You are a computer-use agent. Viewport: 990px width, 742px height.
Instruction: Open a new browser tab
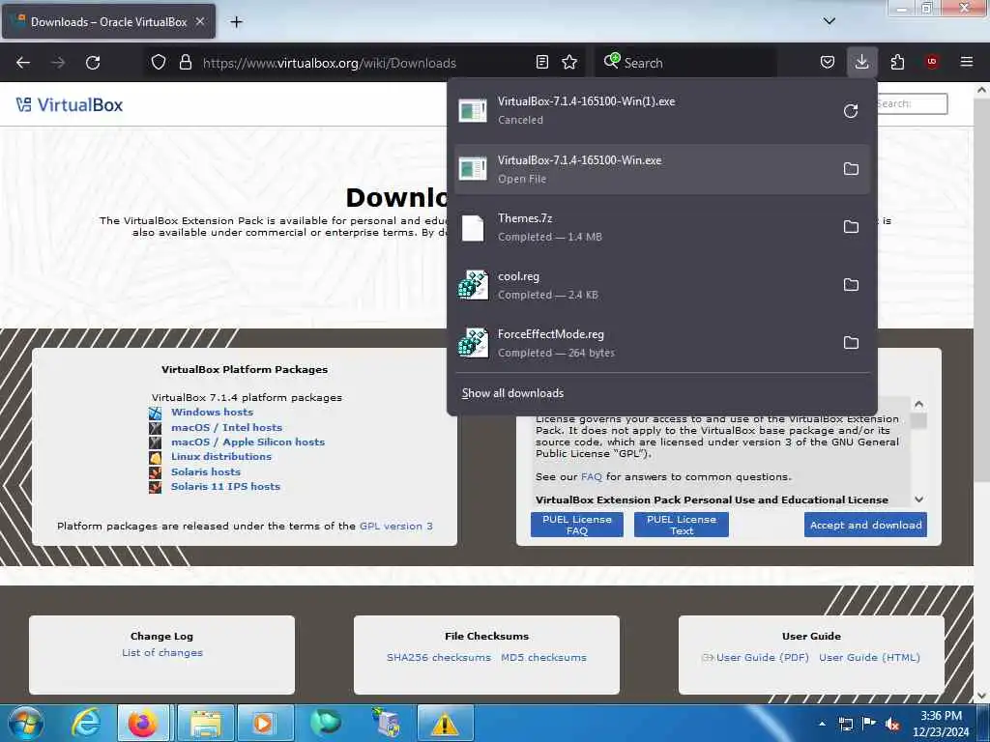(x=236, y=22)
